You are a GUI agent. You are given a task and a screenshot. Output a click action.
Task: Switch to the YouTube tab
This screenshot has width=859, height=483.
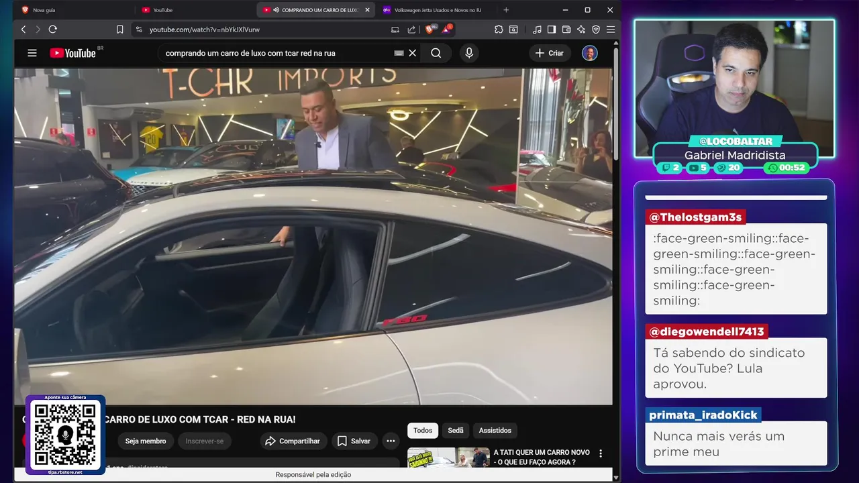pos(195,10)
